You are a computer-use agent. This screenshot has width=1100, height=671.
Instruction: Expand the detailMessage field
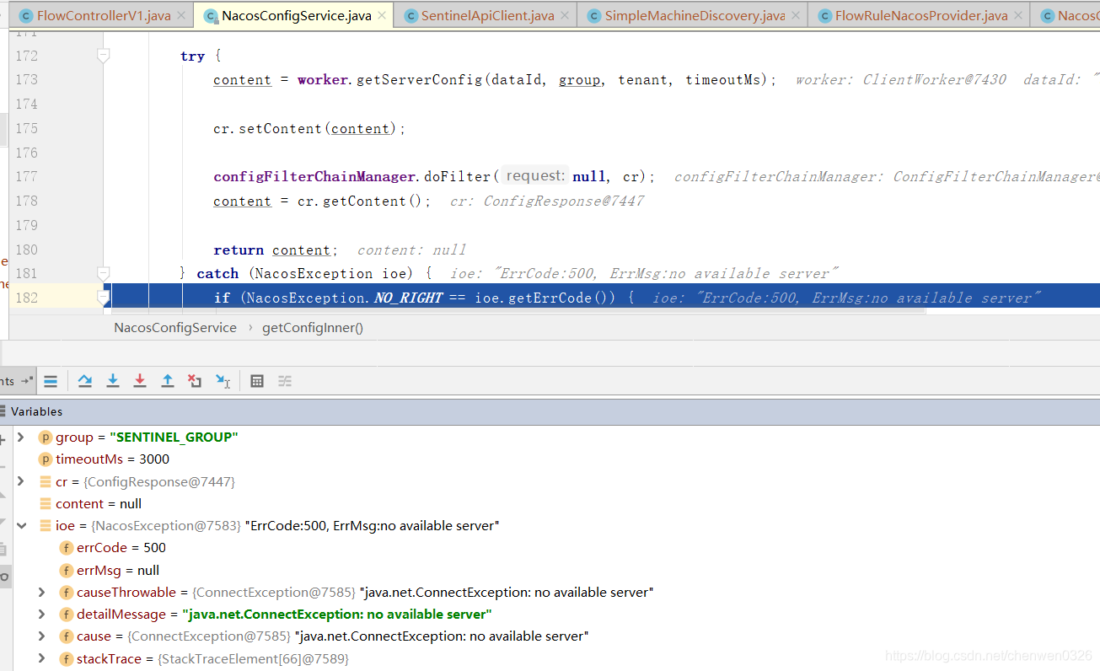coord(42,614)
